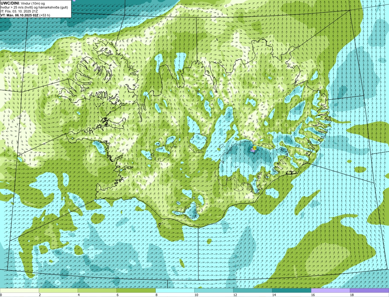Click the purple legend swatch above 18 m/s

[370, 290]
